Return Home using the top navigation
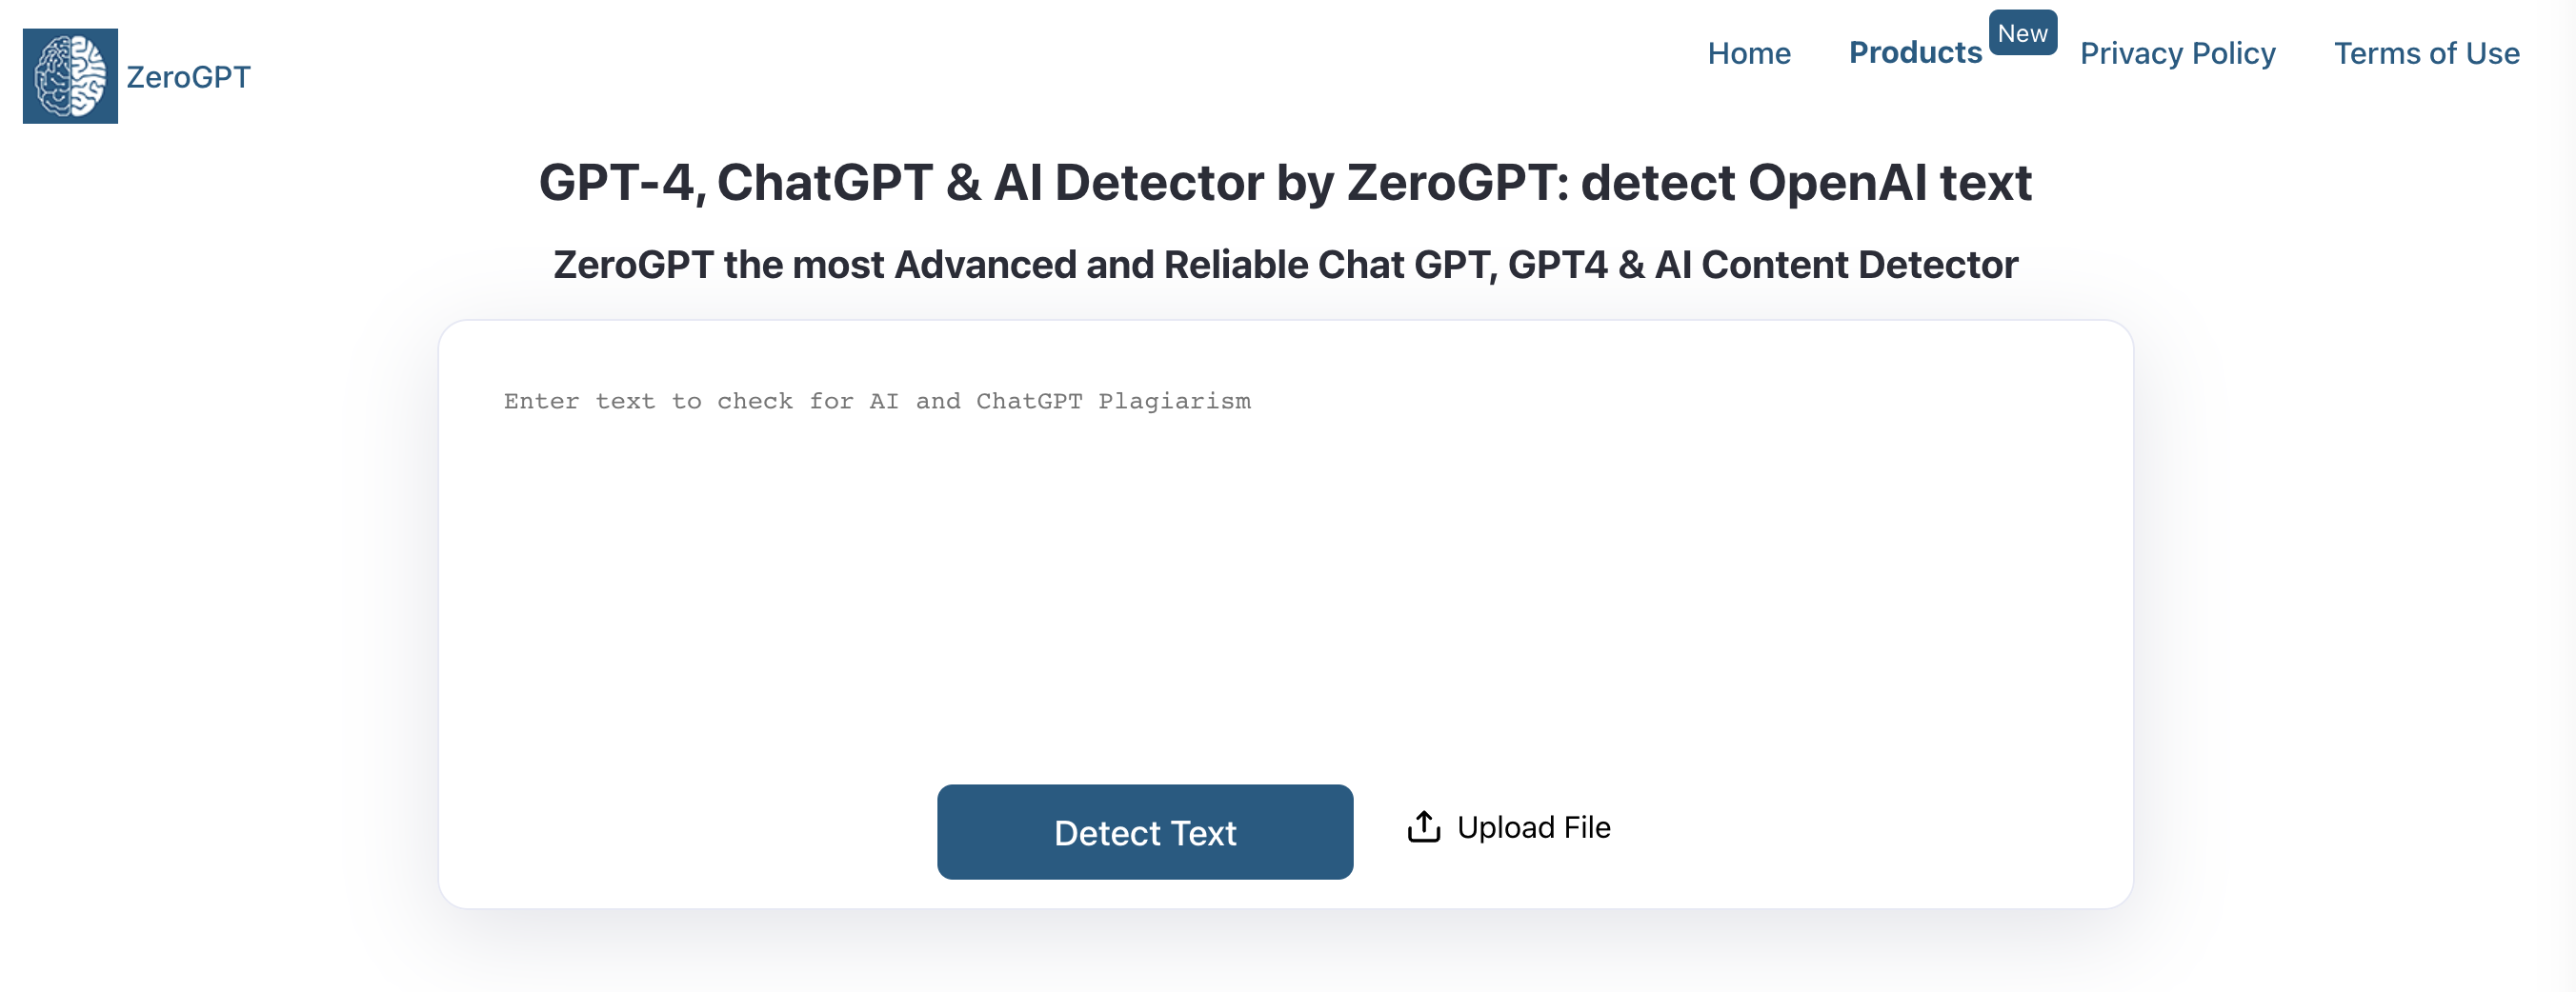Viewport: 2576px width, 992px height. click(1750, 53)
